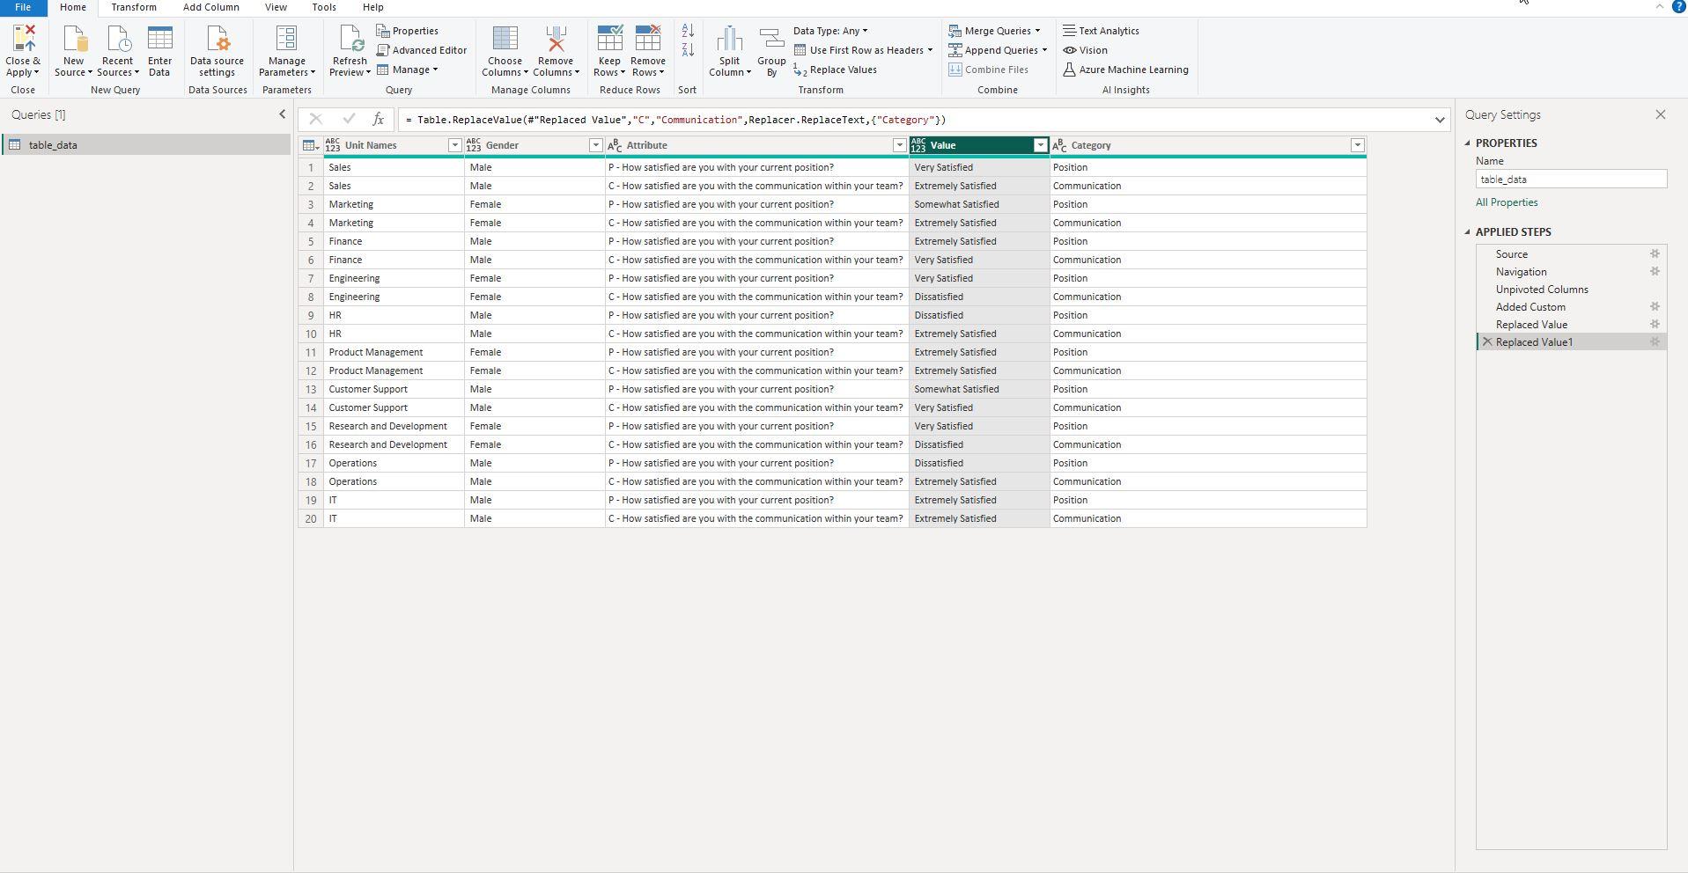1688x873 pixels.
Task: Click the Enter Data icon
Action: click(x=159, y=40)
